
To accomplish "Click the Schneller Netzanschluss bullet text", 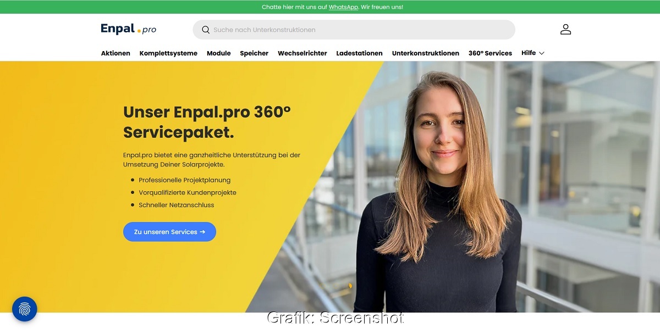I will click(x=177, y=205).
